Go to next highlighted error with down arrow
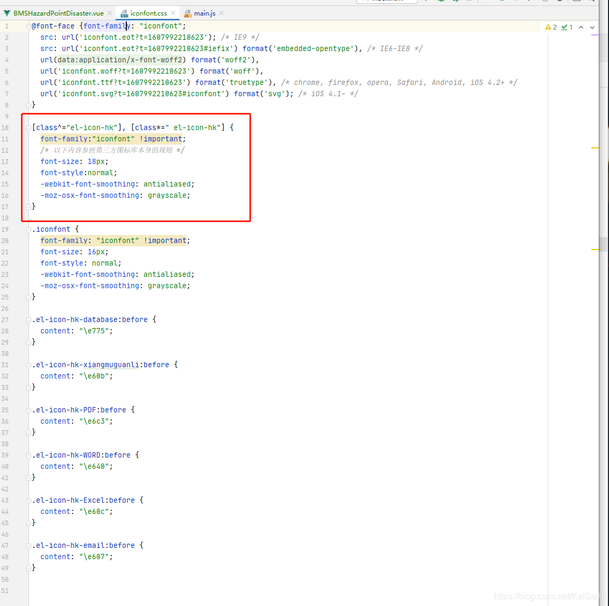609x606 pixels. coord(592,27)
